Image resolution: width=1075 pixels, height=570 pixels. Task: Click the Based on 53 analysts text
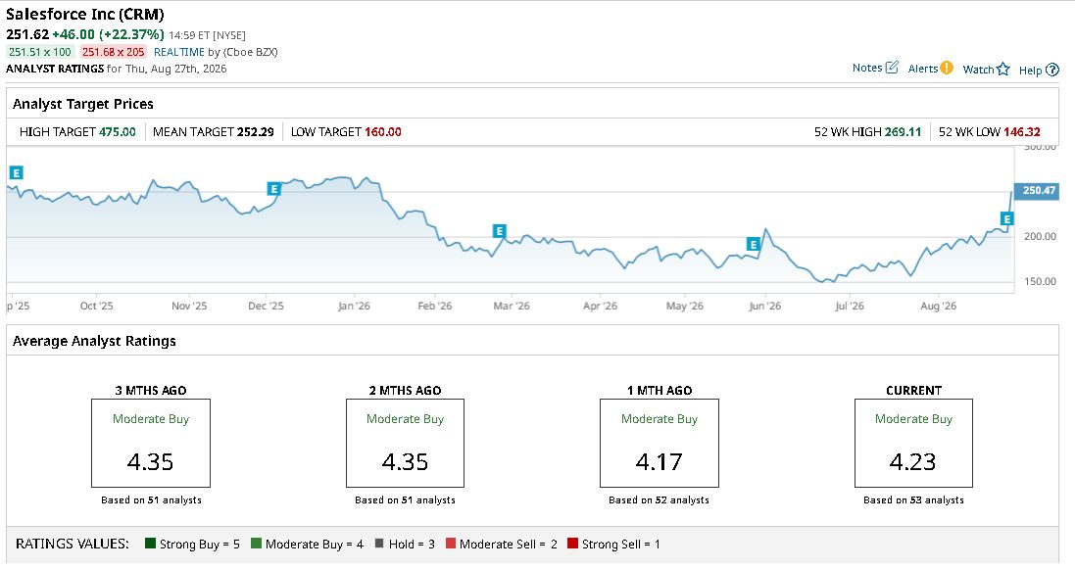(x=914, y=500)
